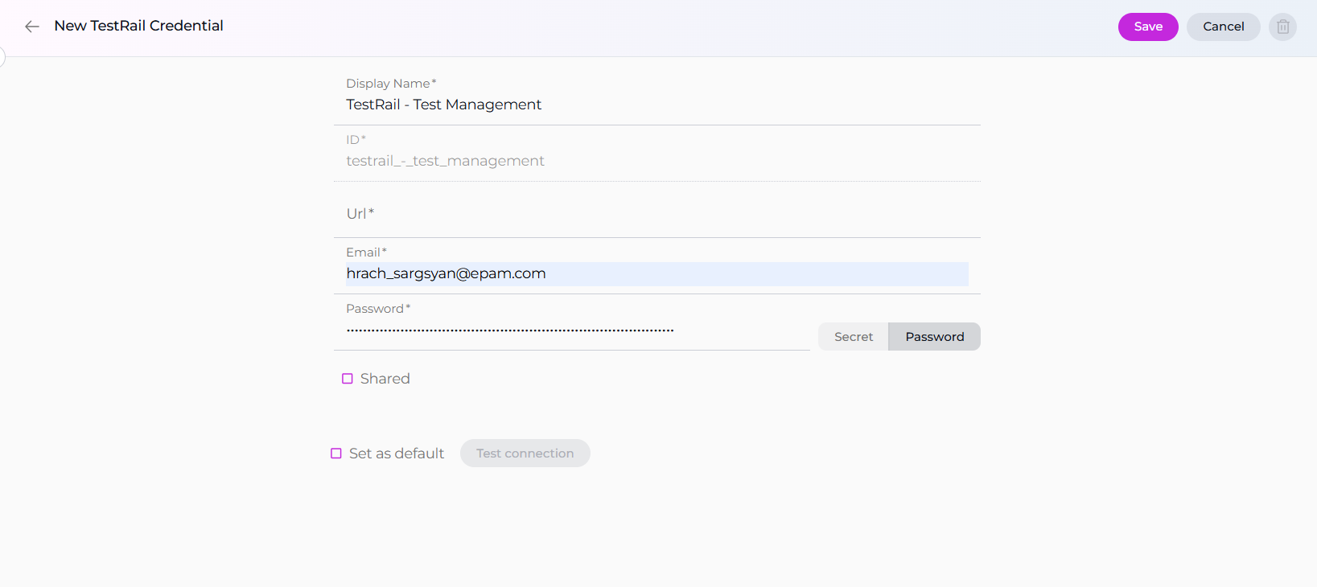Click the ID field with testrail_-_test_management
Image resolution: width=1317 pixels, height=587 pixels.
656,162
